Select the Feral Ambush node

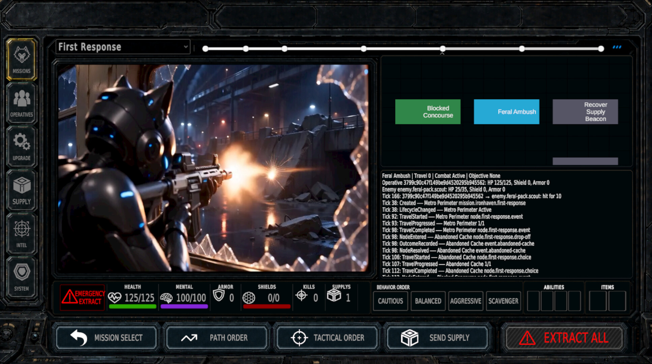click(506, 112)
